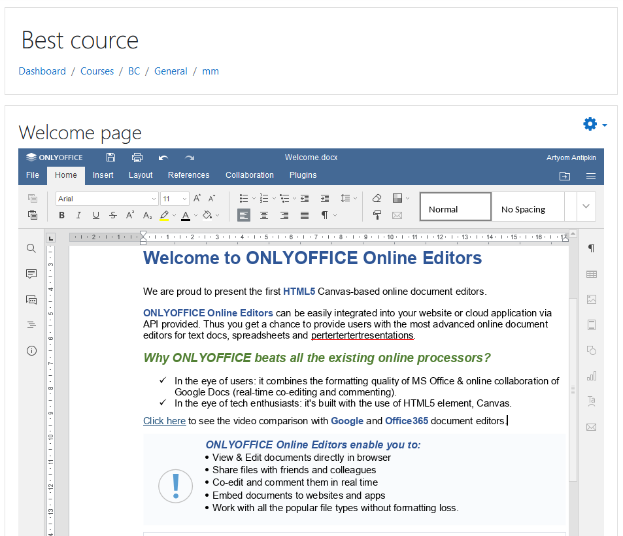Click the Save document icon

(x=110, y=158)
